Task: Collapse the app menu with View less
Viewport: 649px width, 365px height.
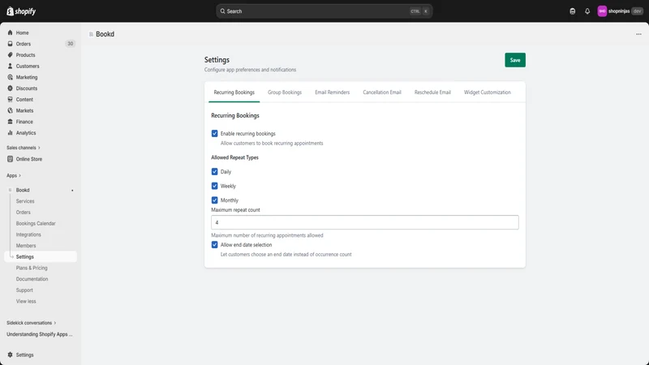Action: [x=26, y=302]
